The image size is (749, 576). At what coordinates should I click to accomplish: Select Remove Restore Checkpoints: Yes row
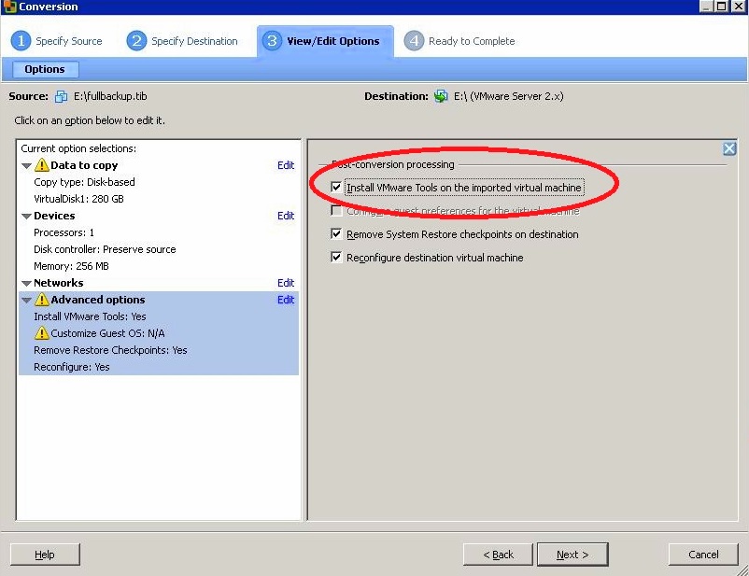[x=110, y=350]
